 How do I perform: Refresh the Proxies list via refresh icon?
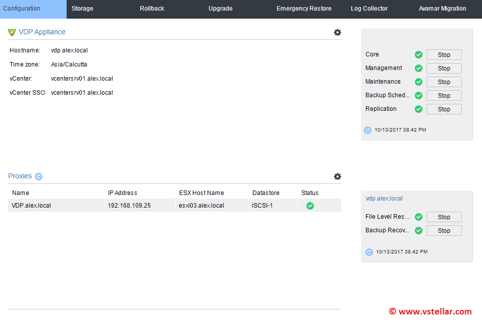pos(39,176)
